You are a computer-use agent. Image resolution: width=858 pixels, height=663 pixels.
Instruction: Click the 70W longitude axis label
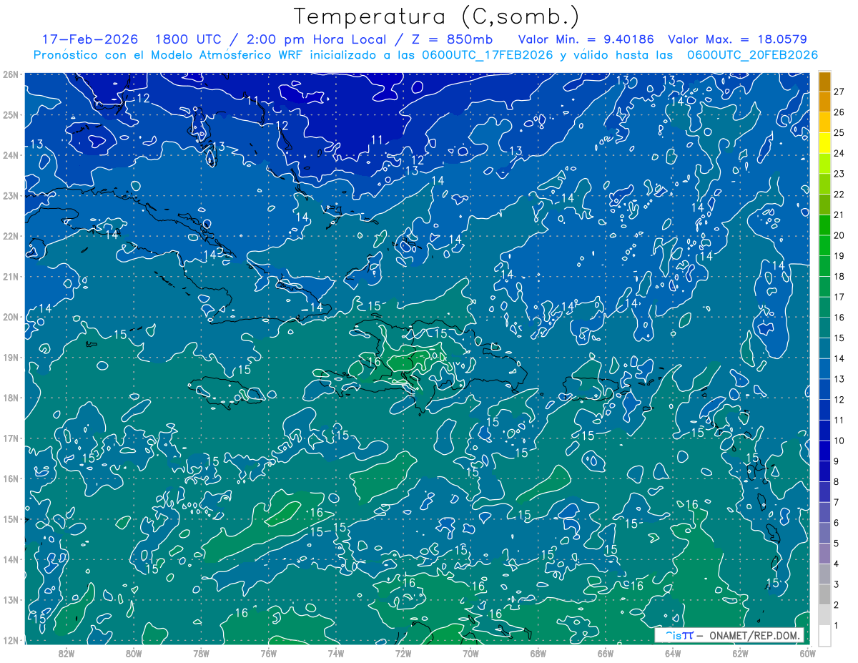(470, 653)
